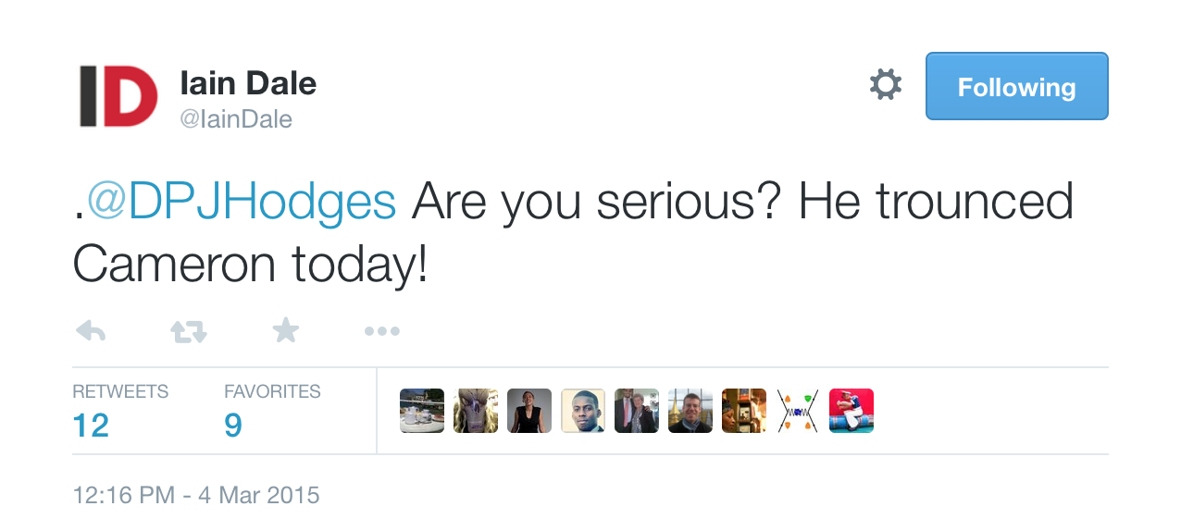Click the @IainDale handle
Viewport: 1181px width, 531px height.
[x=236, y=119]
